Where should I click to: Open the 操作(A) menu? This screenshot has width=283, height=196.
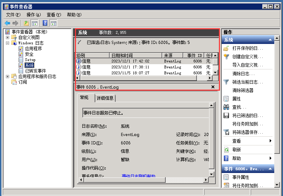(x=34, y=15)
